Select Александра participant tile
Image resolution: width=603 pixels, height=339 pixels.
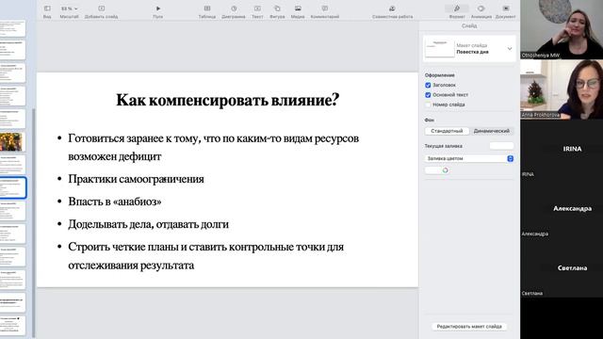562,208
